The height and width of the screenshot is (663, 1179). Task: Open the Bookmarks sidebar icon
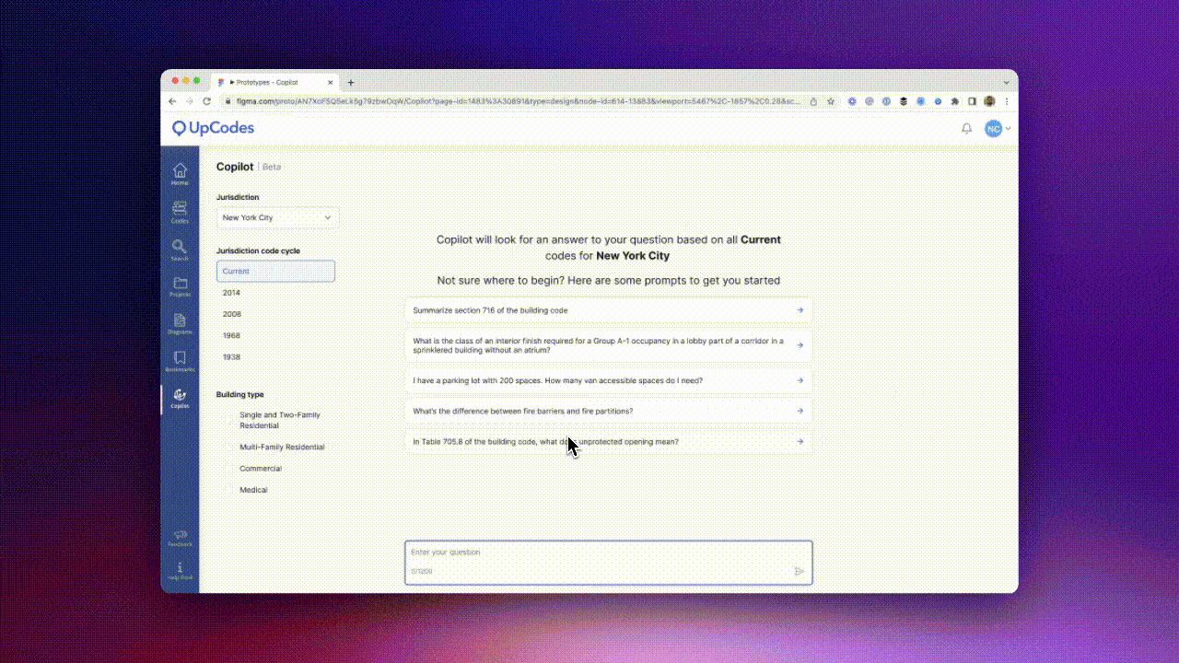180,360
